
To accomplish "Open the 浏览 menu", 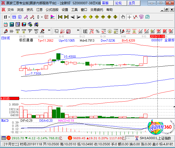I will click(x=20, y=10).
